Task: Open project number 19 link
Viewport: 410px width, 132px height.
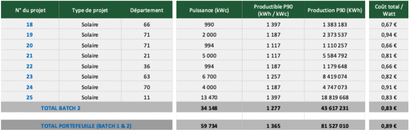Action: coord(30,35)
